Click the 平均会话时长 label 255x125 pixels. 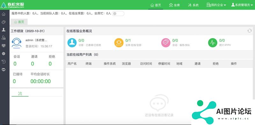pos(40,74)
